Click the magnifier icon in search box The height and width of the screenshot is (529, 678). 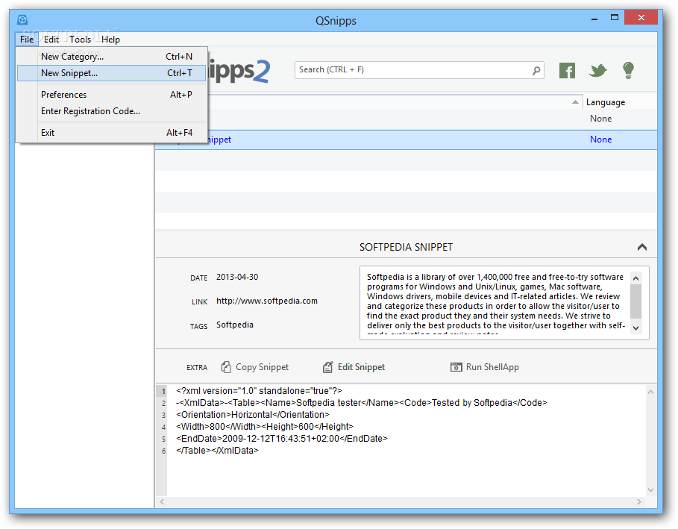point(536,70)
